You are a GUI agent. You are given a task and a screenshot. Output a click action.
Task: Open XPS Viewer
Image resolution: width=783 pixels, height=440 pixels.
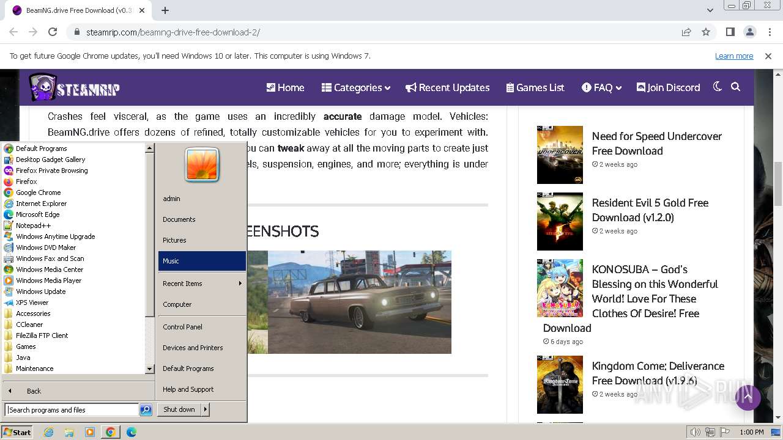point(32,302)
